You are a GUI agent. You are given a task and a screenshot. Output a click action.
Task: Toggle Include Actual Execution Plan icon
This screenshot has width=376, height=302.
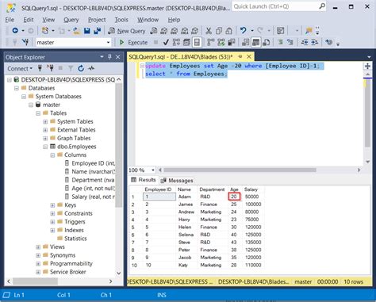(211, 42)
